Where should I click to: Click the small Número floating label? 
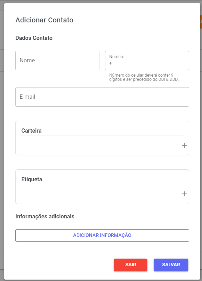117,57
